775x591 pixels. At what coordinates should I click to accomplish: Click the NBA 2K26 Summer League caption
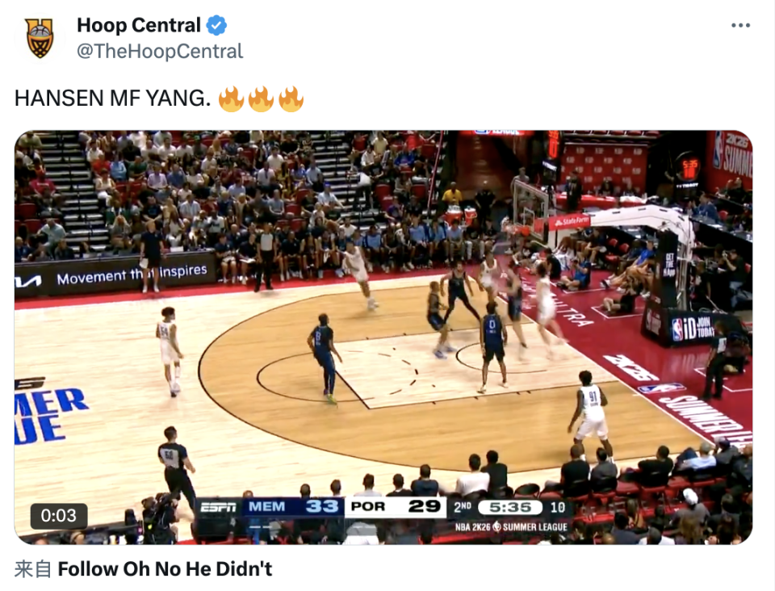(511, 526)
